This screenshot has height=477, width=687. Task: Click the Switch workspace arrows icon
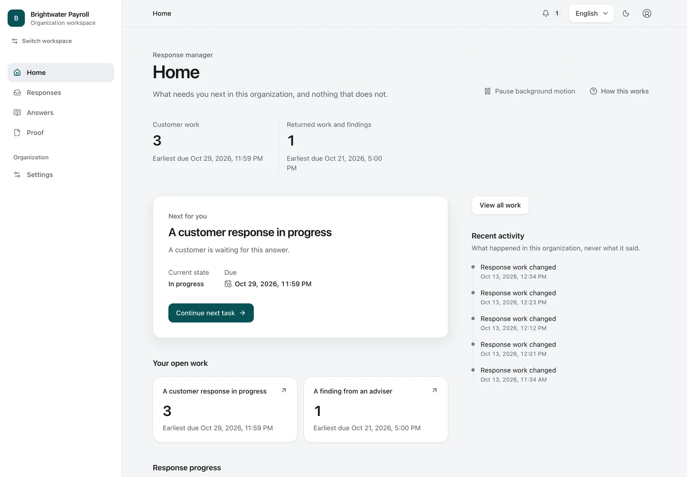[15, 41]
